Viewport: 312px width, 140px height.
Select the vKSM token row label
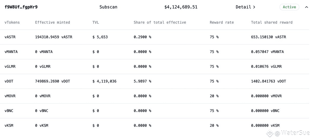click(9, 126)
